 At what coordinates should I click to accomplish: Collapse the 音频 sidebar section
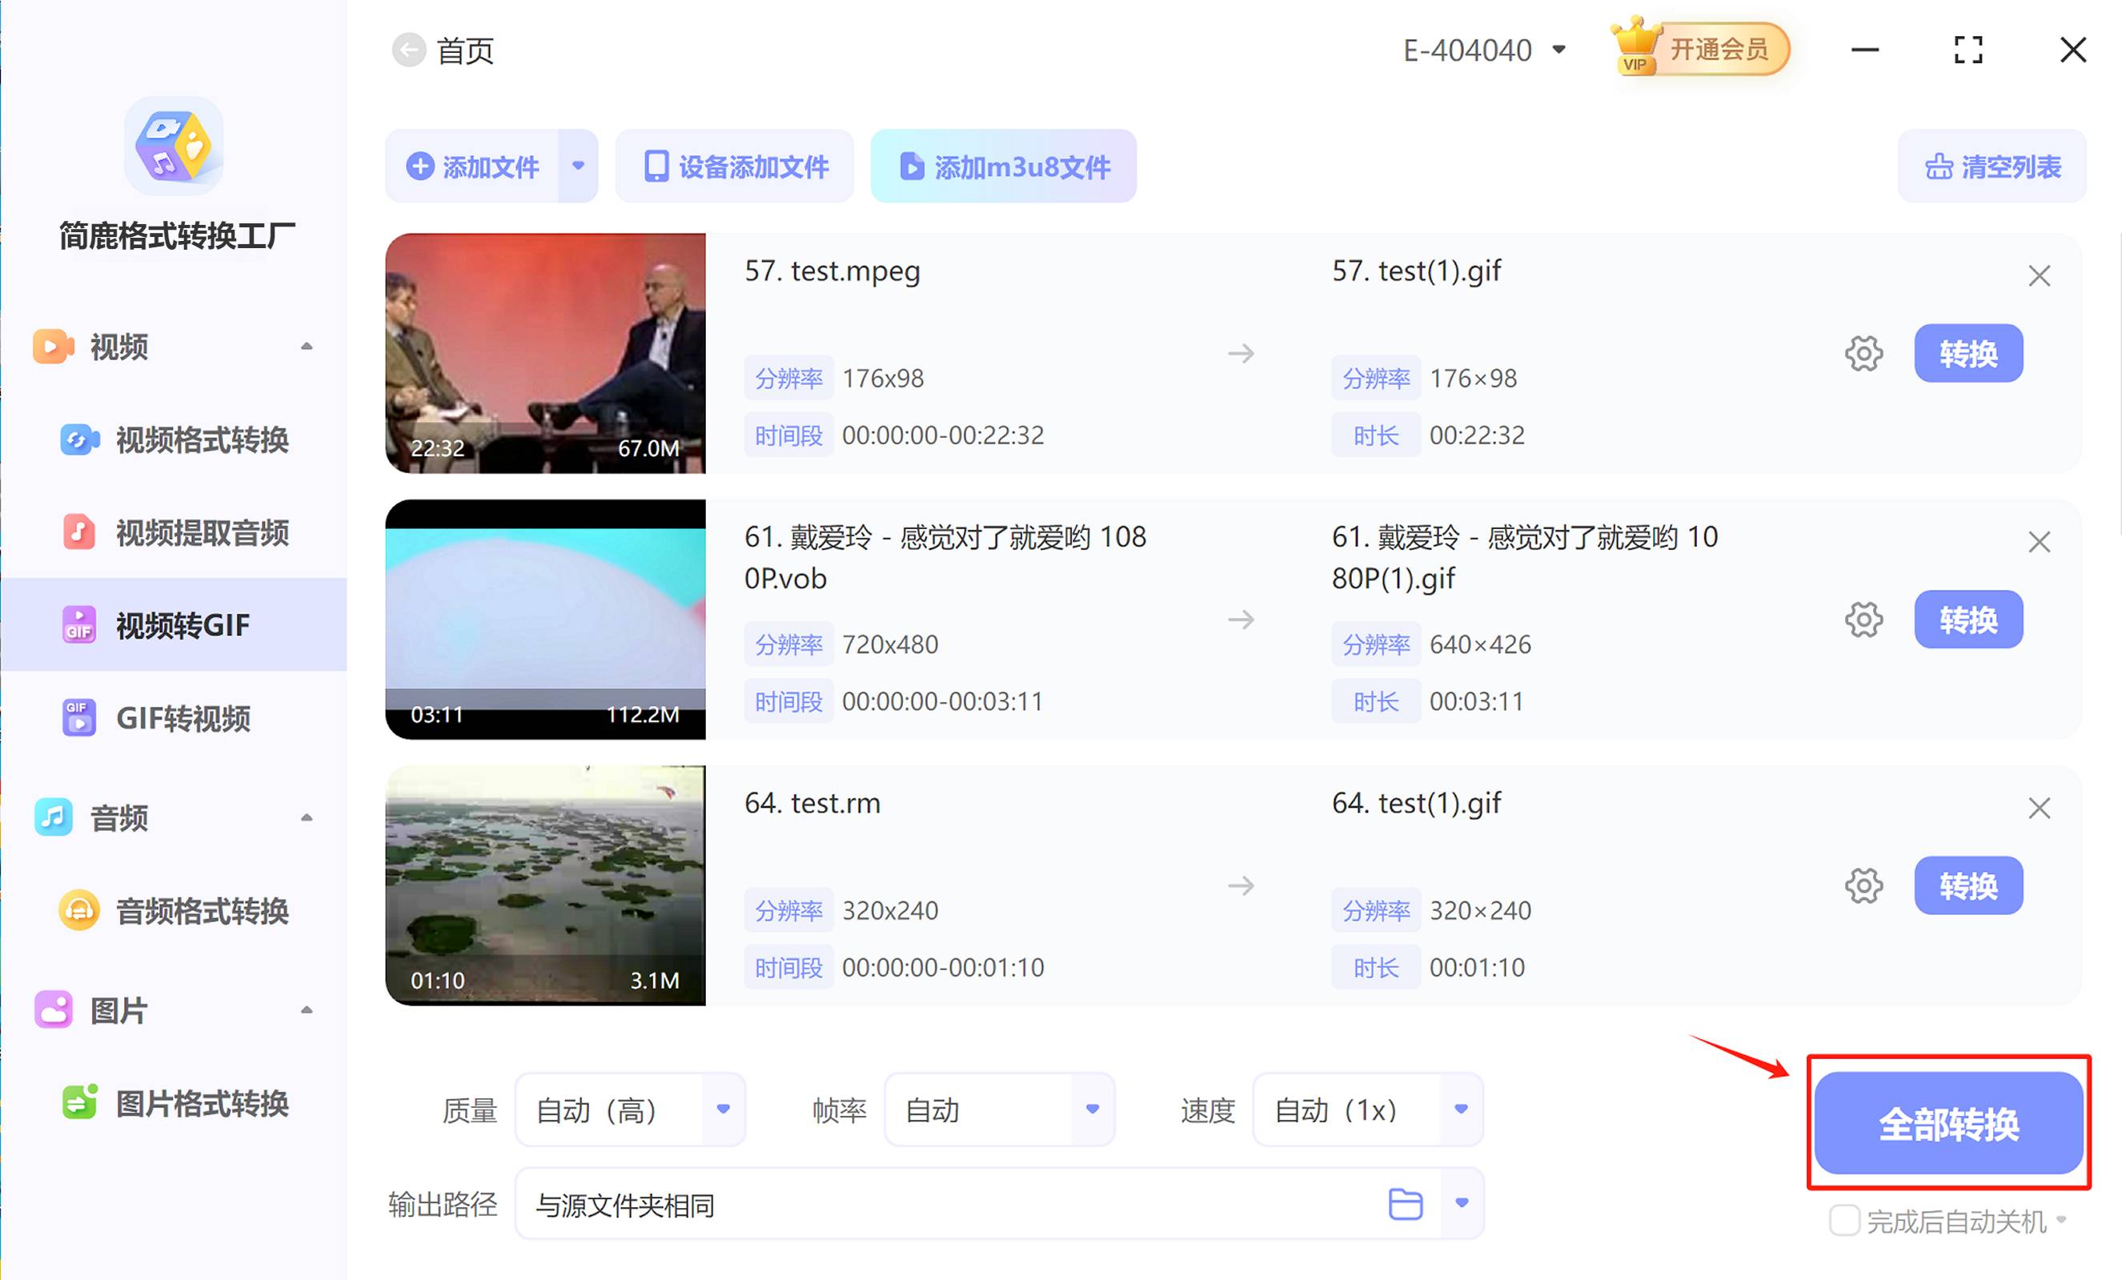[x=307, y=817]
